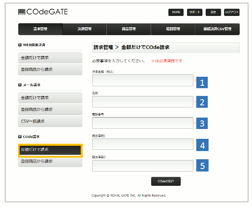Image resolution: width=252 pixels, height=207 pixels.
Task: Open CSV一括請求 in the sidebar
Action: (50, 121)
